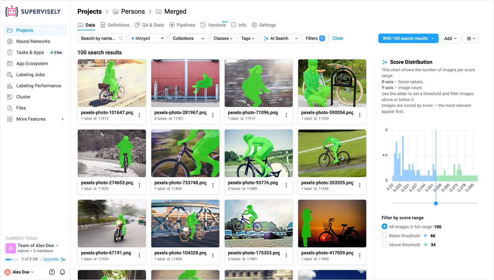Switch to the Definitions tab
Screen dimensions: 494x280
(x=115, y=25)
